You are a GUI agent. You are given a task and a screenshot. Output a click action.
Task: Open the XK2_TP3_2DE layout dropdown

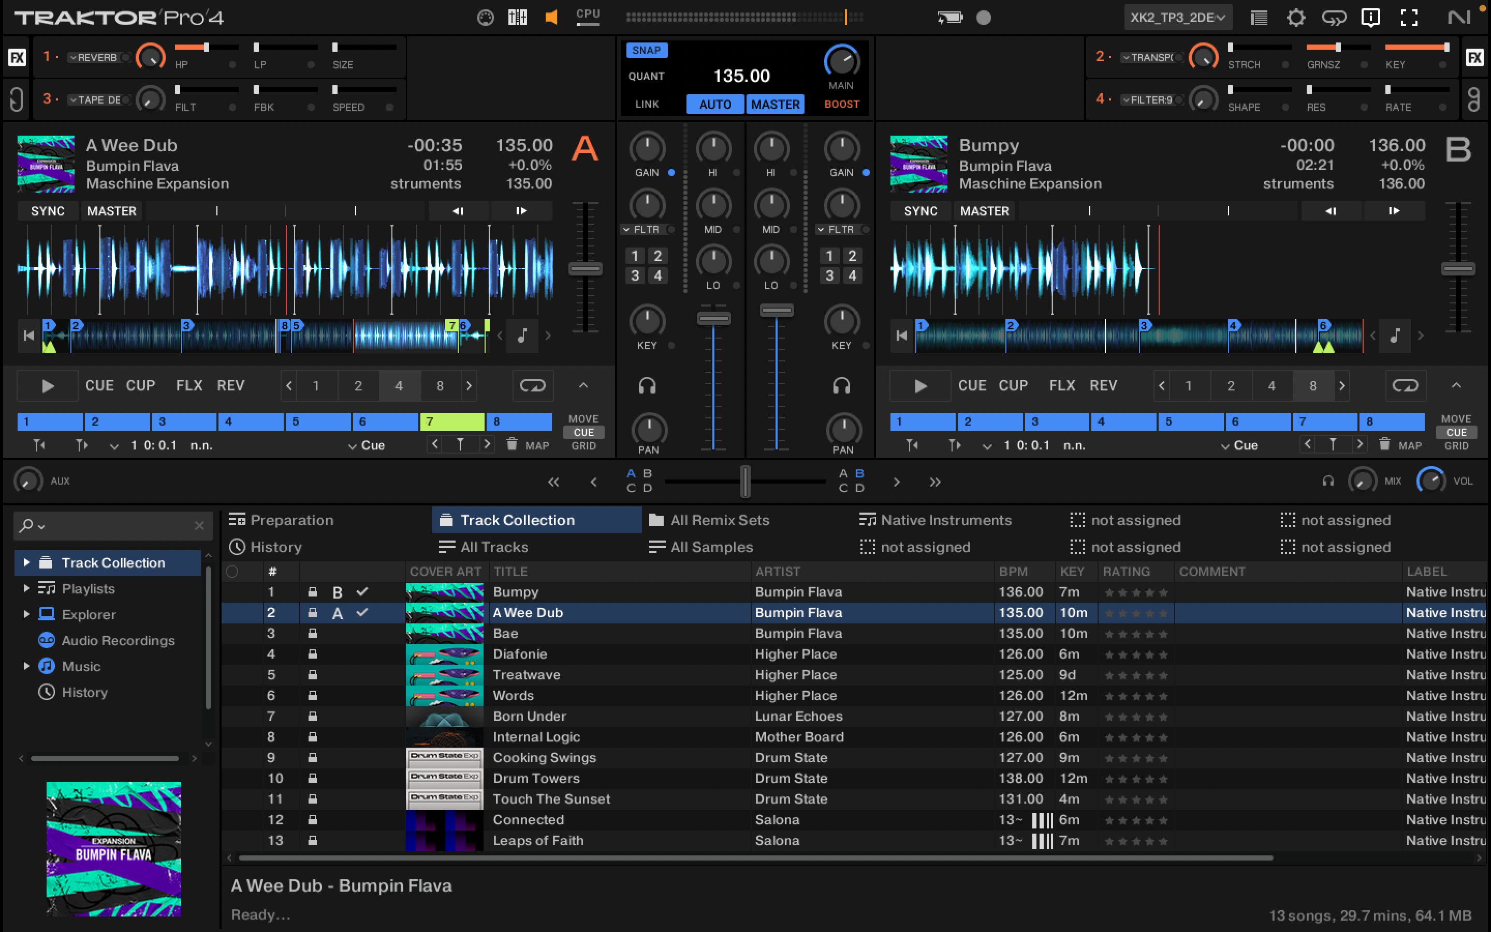coord(1177,17)
